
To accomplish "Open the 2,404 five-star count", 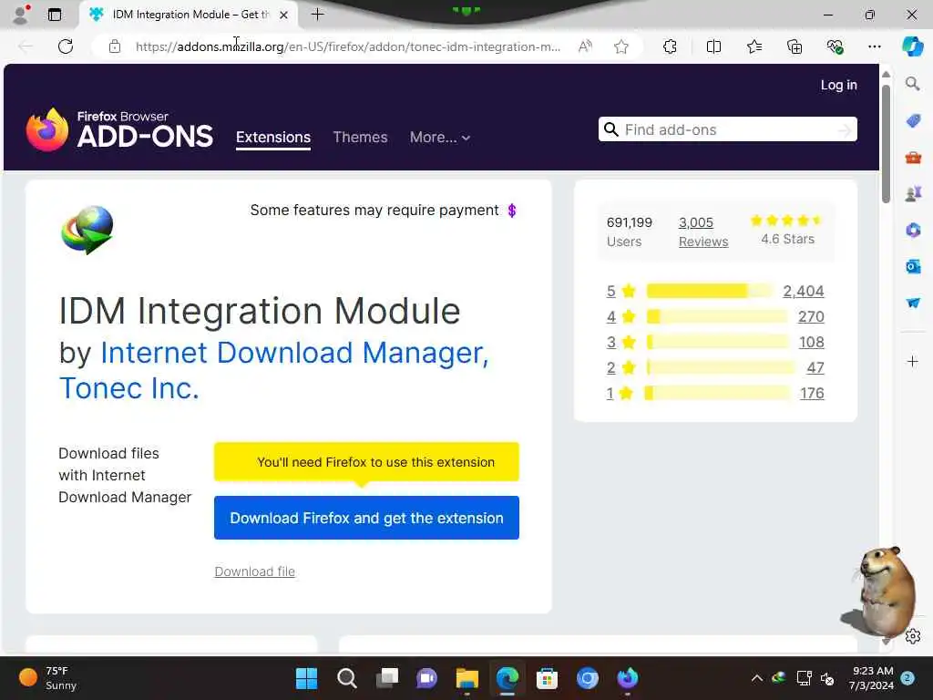I will click(x=804, y=291).
